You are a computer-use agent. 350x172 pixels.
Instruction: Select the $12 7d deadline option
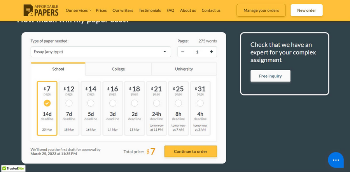tap(69, 108)
